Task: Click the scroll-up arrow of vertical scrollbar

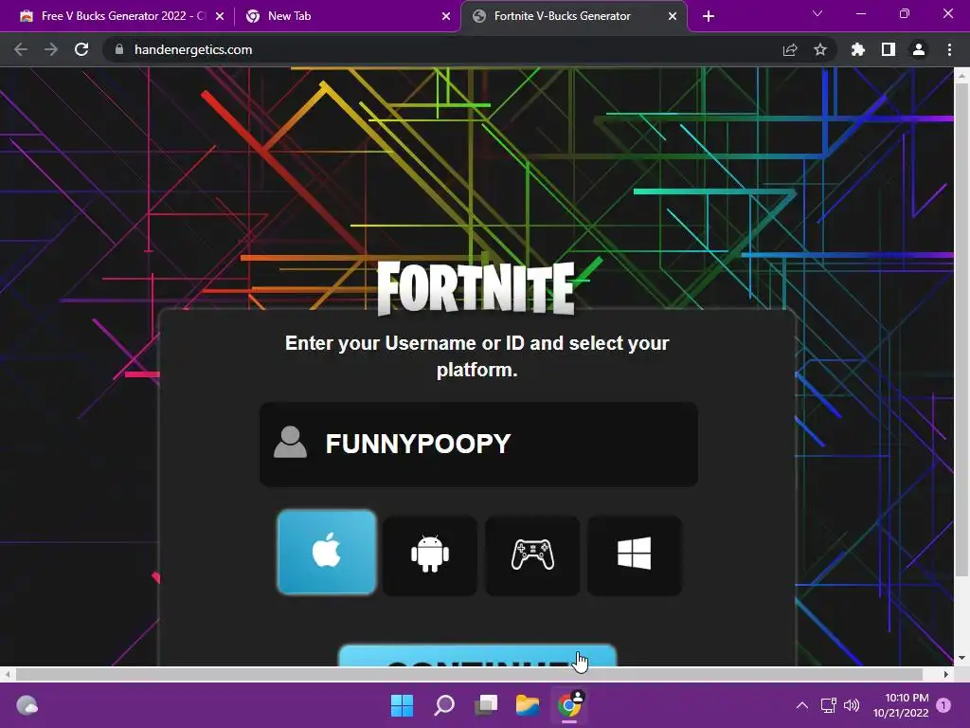Action: pyautogui.click(x=961, y=76)
